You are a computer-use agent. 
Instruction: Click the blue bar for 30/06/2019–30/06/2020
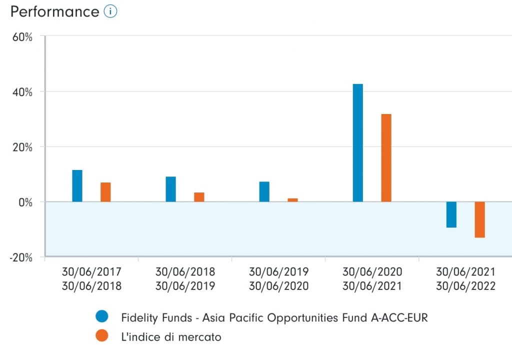[264, 191]
